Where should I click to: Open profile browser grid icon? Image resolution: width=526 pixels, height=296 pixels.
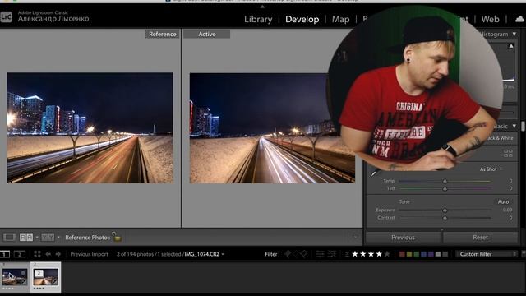508,154
